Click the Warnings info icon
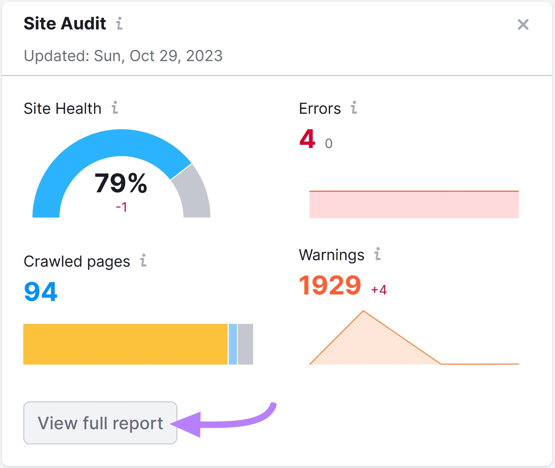 pos(377,255)
